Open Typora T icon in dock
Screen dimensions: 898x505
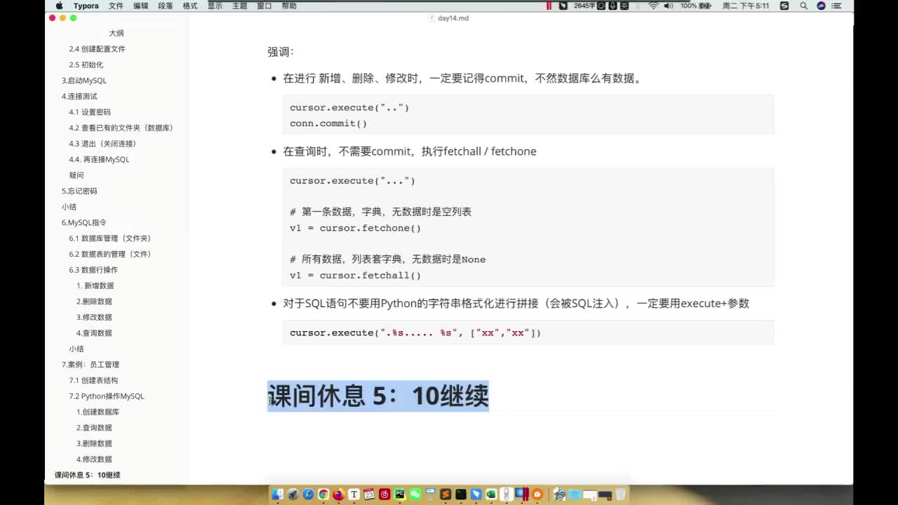coord(354,494)
